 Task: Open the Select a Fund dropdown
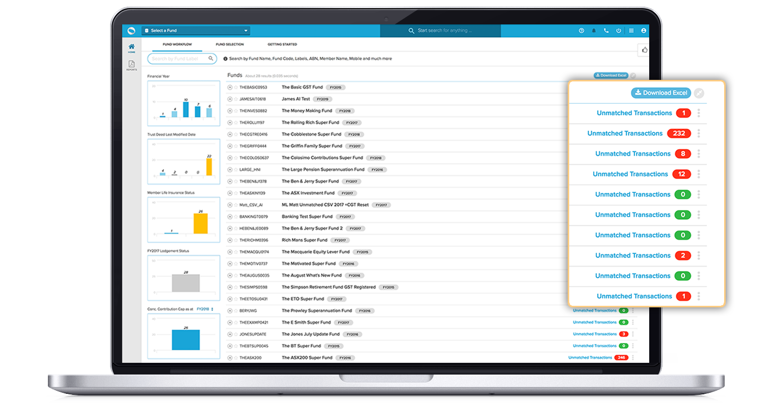click(x=196, y=31)
